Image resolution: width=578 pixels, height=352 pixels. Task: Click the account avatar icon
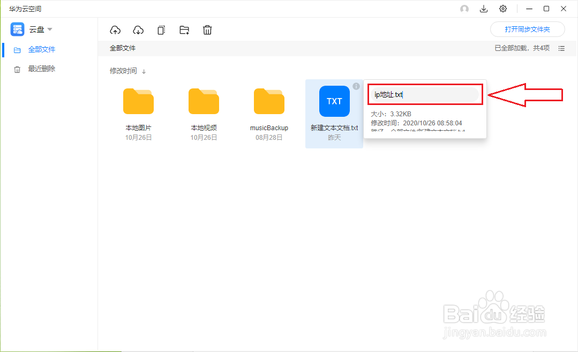tap(464, 9)
